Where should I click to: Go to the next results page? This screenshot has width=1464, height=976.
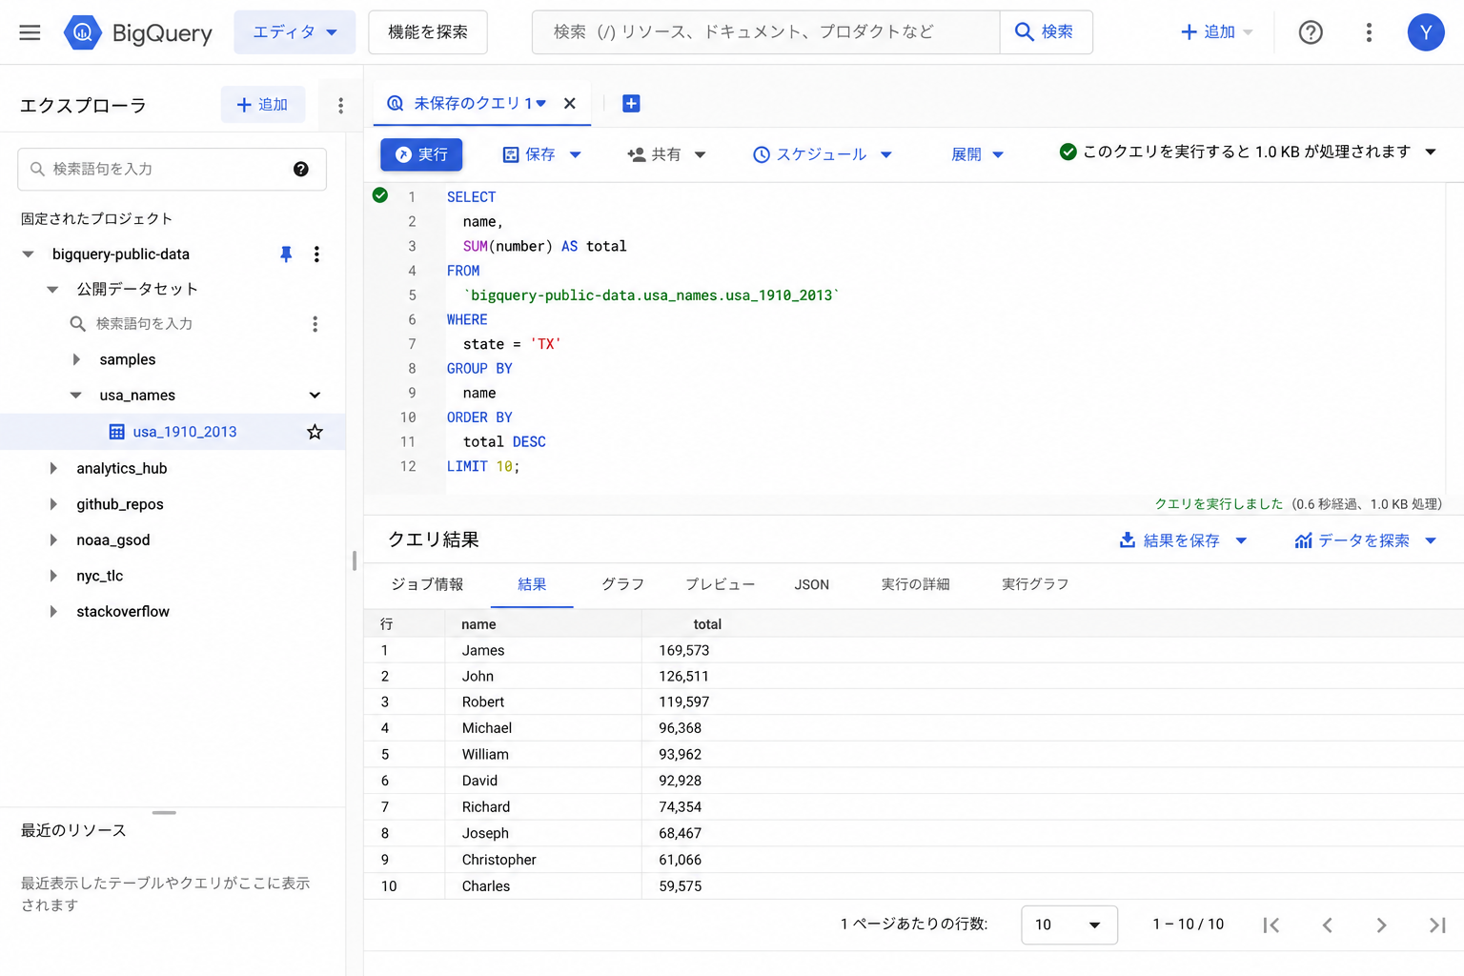click(1382, 925)
